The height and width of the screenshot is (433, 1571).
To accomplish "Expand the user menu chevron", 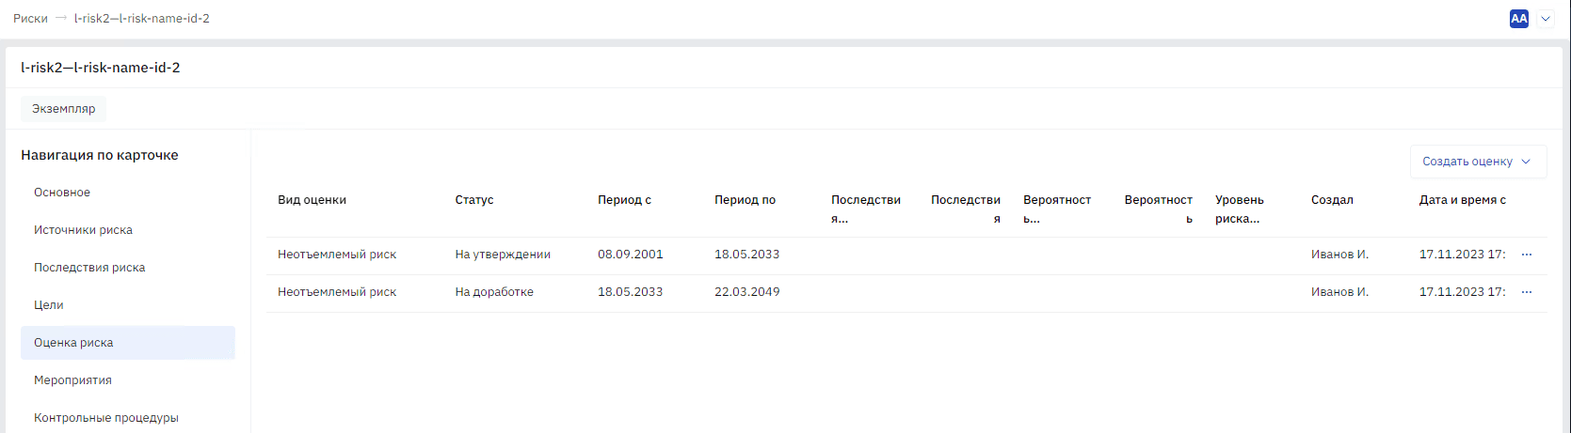I will [1546, 19].
